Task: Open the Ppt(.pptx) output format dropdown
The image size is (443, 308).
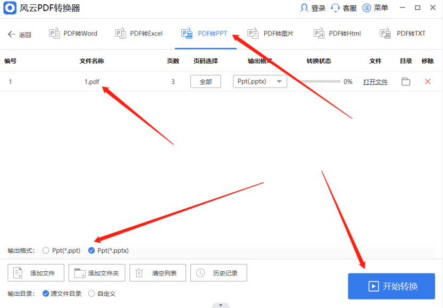Action: [260, 81]
